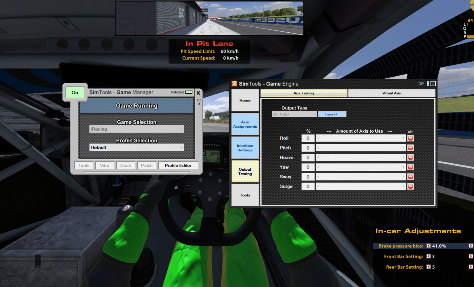The image size is (474, 287).
Task: Click the Roll percent value field
Action: point(308,138)
